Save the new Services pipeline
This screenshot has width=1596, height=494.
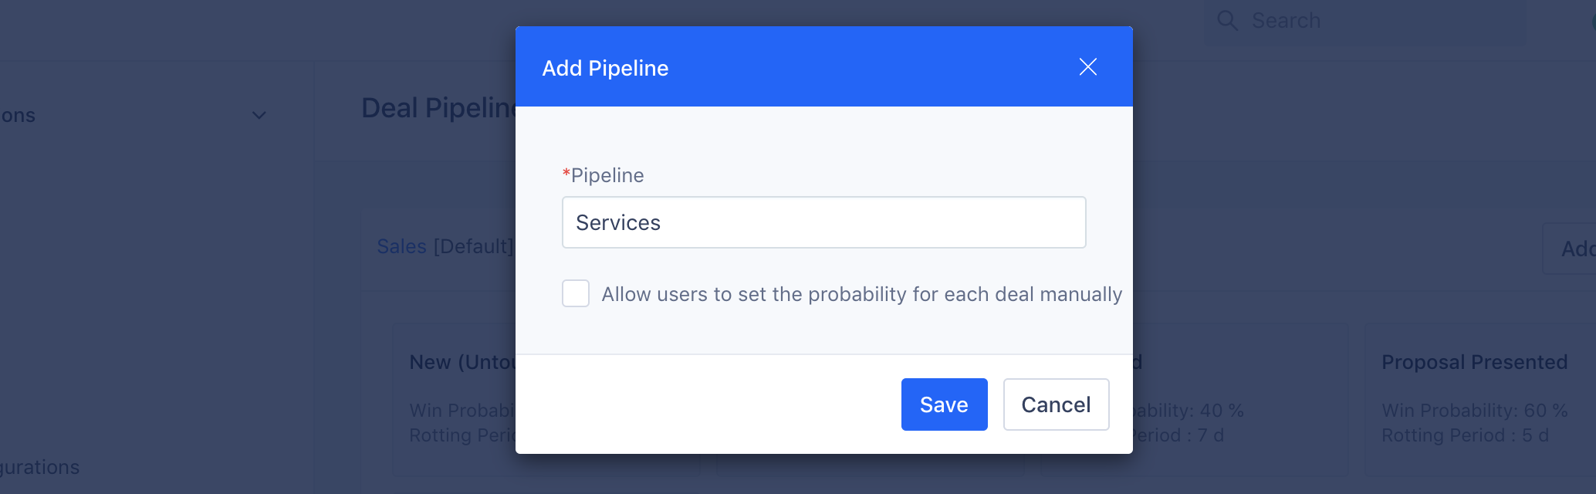(x=944, y=404)
